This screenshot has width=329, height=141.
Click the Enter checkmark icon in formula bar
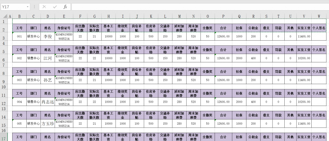tap(55, 7)
